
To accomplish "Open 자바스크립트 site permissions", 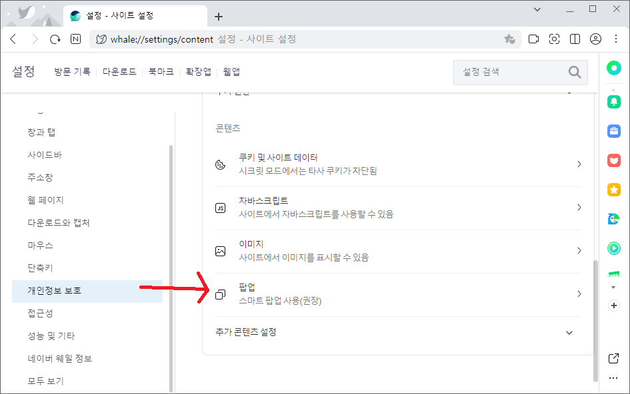I will click(579, 207).
